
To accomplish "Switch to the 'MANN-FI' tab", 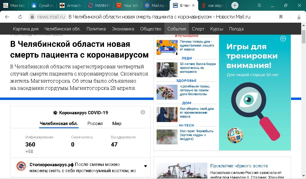I will [x=99, y=5].
